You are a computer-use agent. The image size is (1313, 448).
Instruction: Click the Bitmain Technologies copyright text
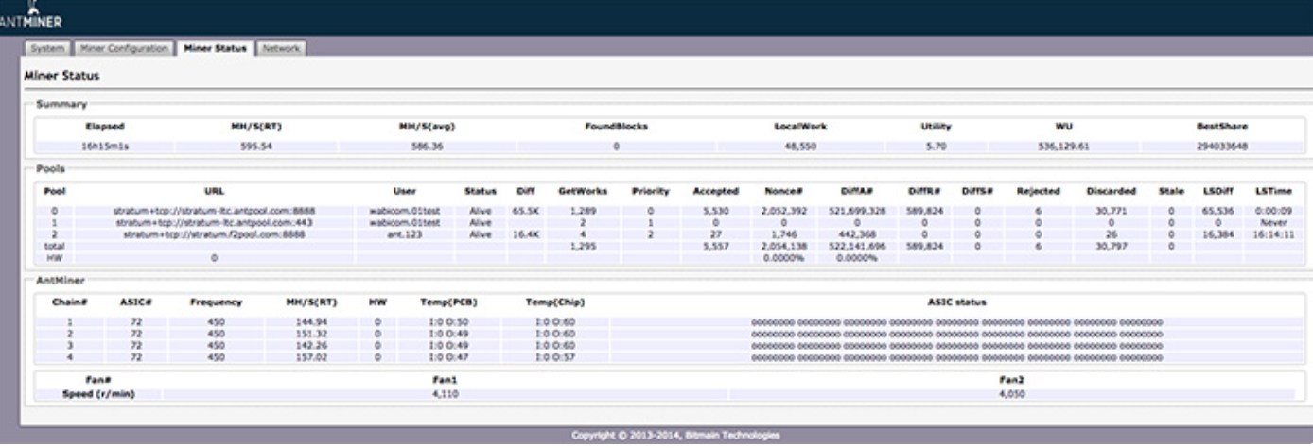point(676,435)
